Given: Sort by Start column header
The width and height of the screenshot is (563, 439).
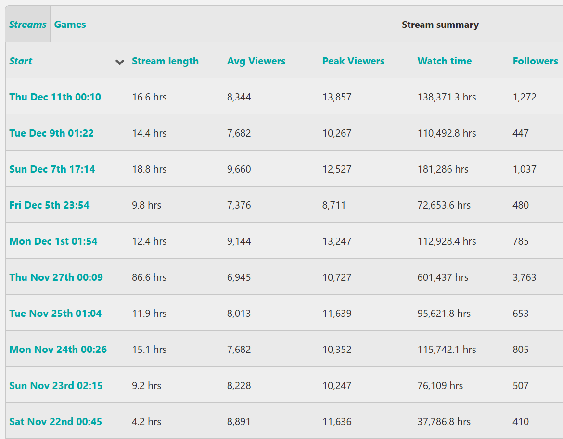Looking at the screenshot, I should tap(21, 61).
